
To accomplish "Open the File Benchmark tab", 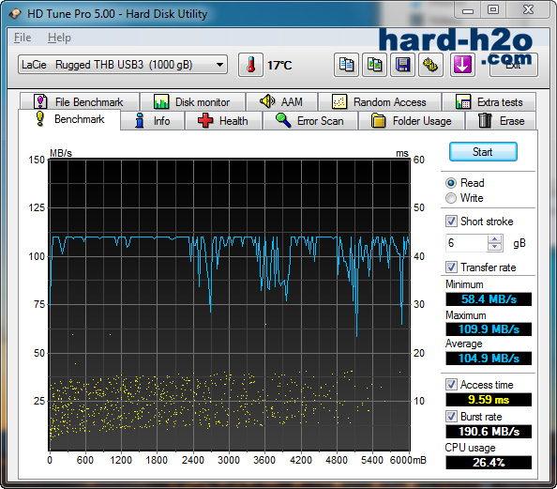I will pyautogui.click(x=79, y=101).
